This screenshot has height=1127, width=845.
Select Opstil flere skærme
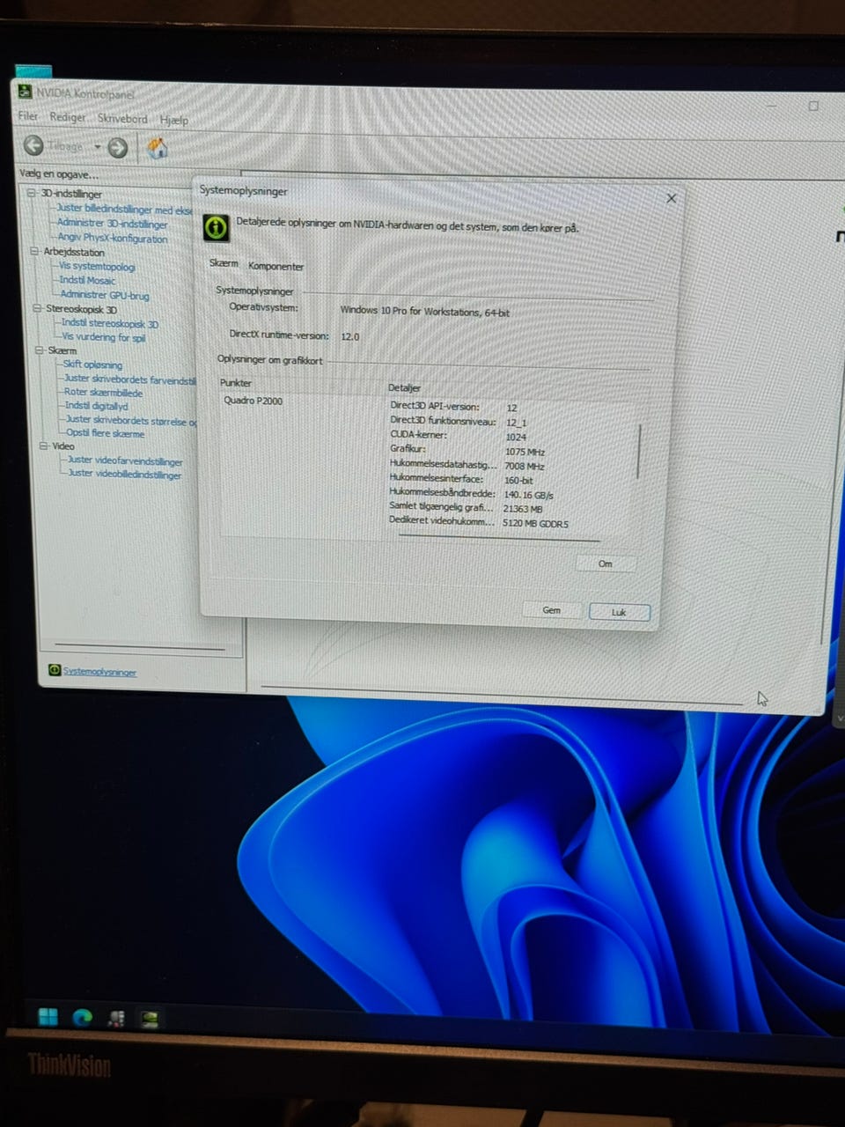tap(106, 433)
